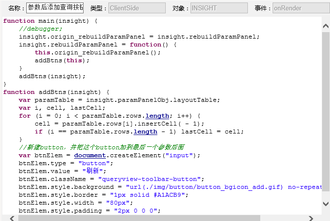330x221 pixels.
Task: Click 'insight.paramPanelObj.layoutTable' text
Action: [x=151, y=100]
